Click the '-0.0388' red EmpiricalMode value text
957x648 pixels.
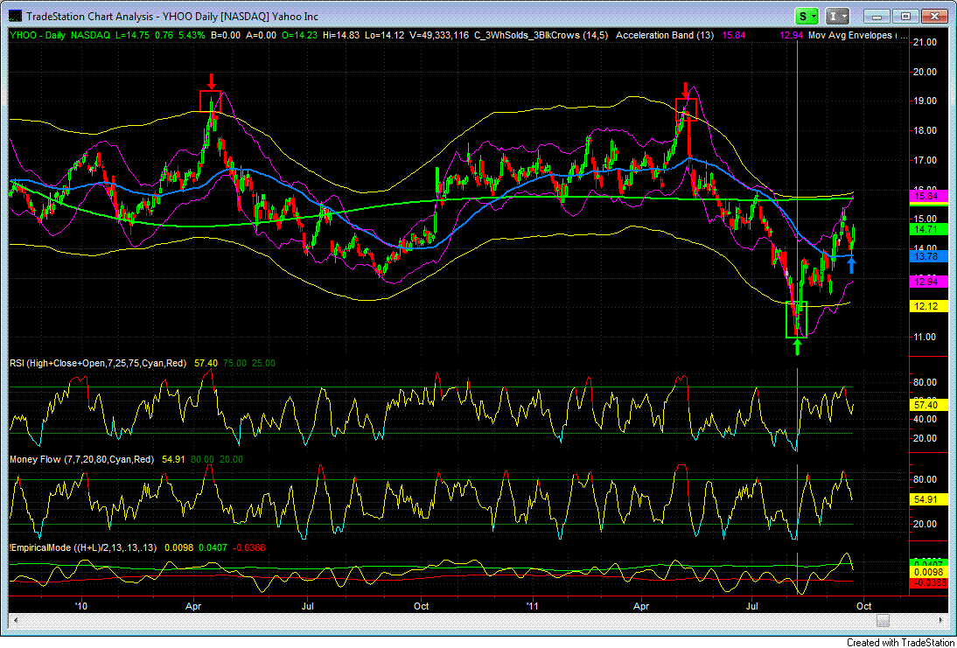(248, 548)
